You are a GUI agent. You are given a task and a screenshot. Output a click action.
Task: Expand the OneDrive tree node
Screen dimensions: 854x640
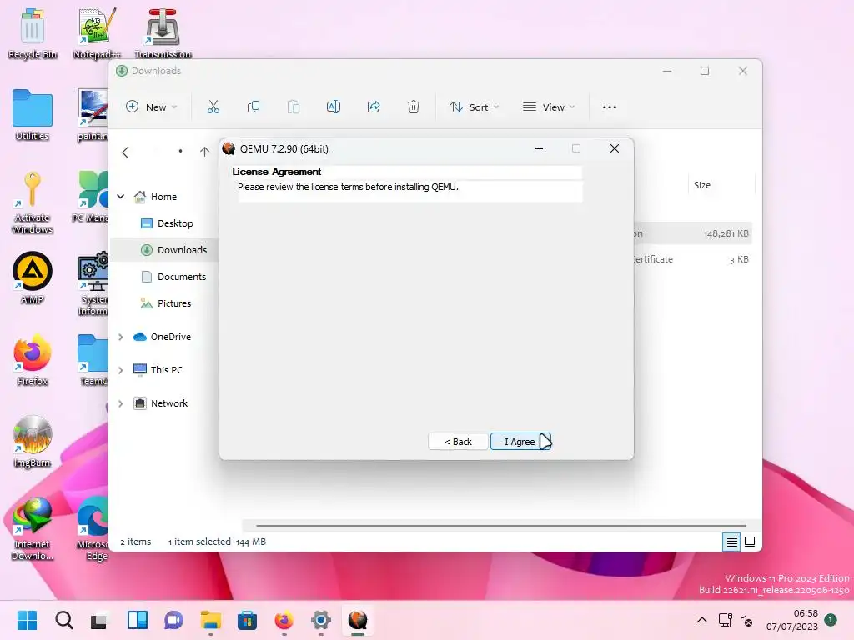(x=121, y=337)
